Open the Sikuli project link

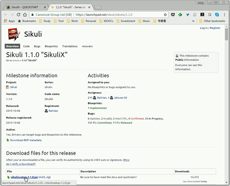coord(14,87)
